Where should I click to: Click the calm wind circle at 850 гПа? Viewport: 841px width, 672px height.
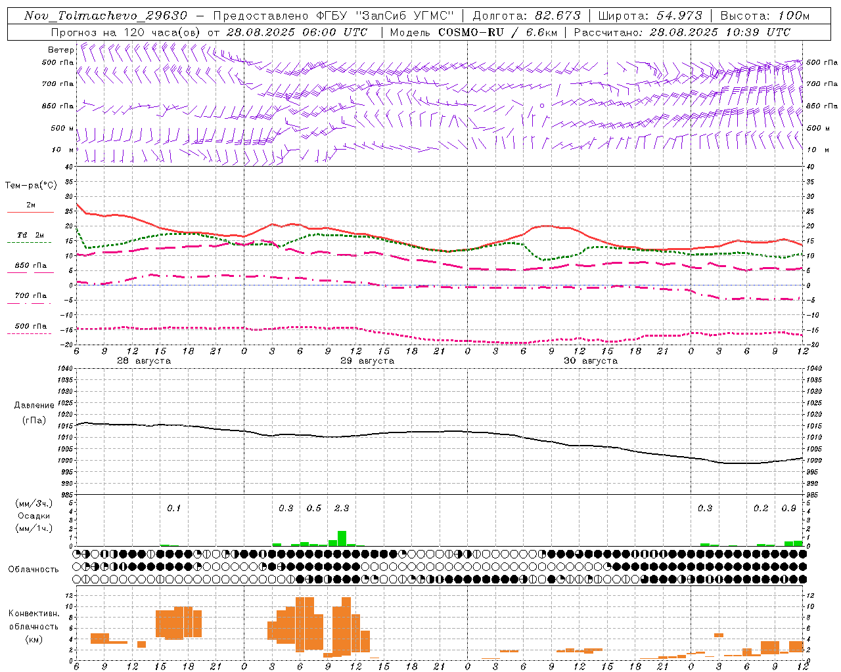pos(542,105)
